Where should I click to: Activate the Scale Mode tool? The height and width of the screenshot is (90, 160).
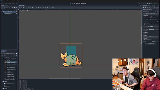(26, 8)
